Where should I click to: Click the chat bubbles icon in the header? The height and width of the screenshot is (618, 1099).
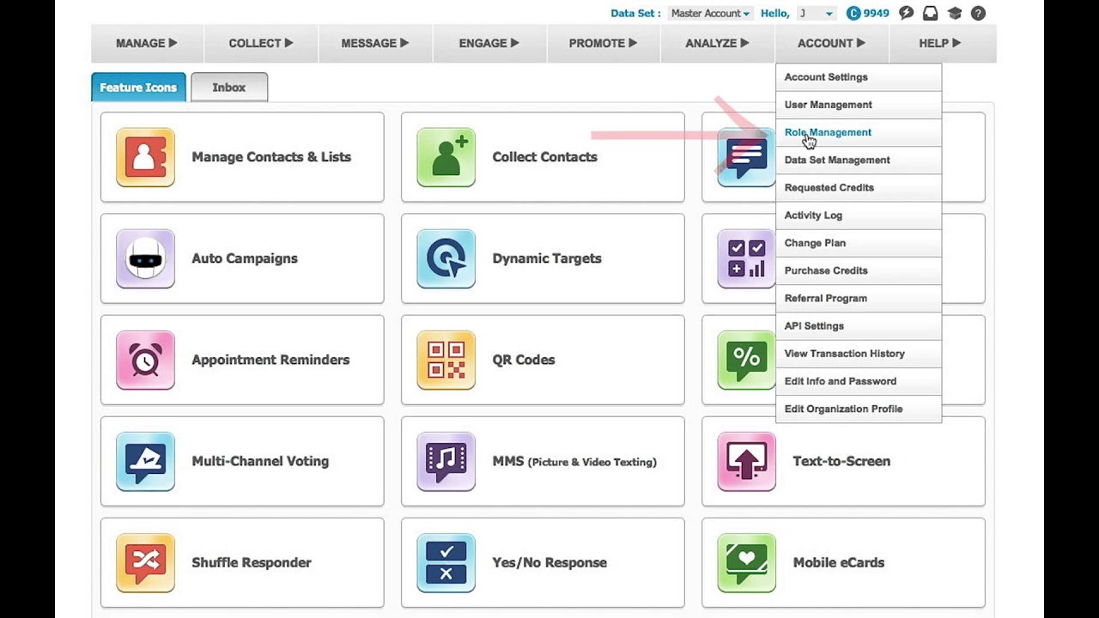point(906,13)
